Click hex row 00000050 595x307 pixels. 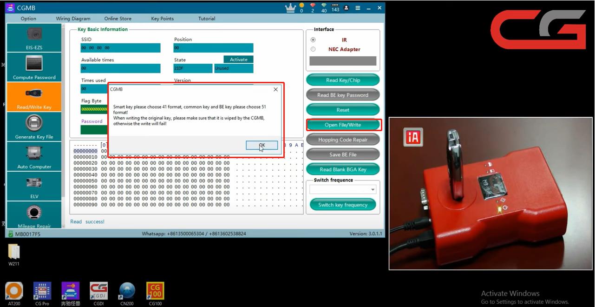point(151,181)
